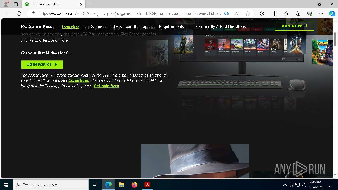Add this page to favorites
The image size is (338, 190).
tap(248, 13)
